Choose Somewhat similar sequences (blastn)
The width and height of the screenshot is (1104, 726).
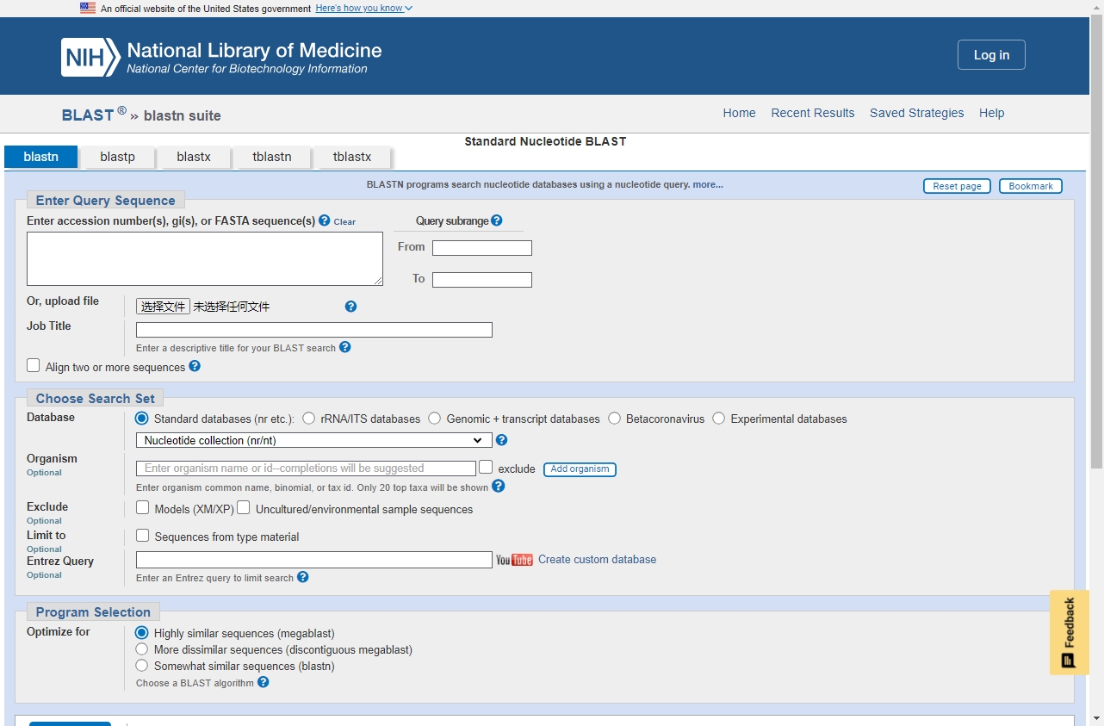[x=142, y=666]
